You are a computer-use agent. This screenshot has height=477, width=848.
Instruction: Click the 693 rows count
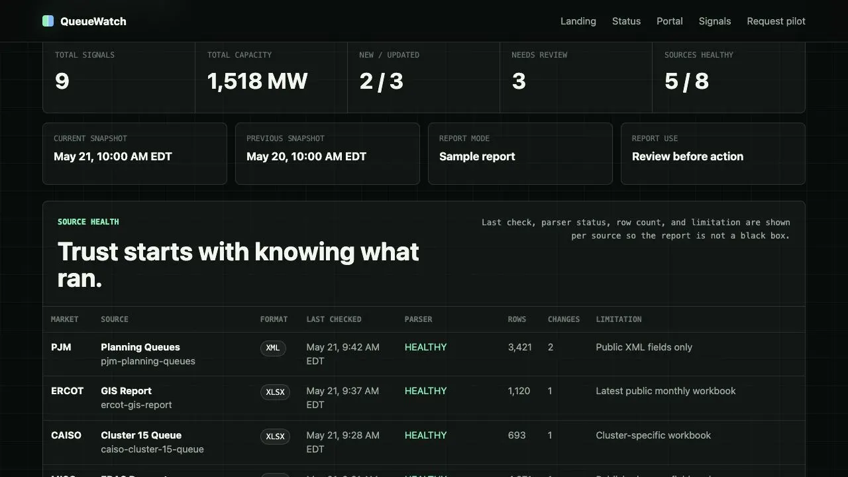point(517,435)
